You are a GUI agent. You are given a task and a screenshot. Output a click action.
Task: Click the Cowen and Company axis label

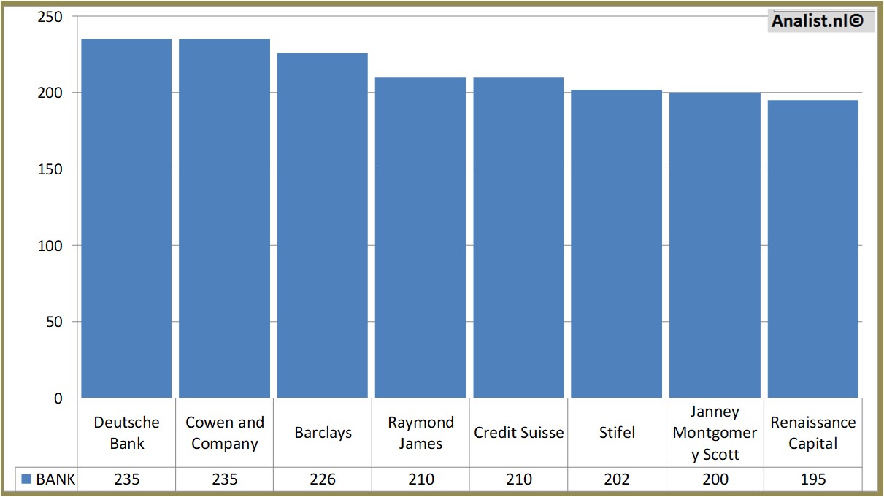pos(225,433)
